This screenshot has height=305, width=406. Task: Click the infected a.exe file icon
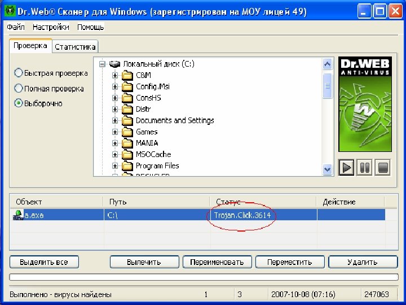point(18,215)
